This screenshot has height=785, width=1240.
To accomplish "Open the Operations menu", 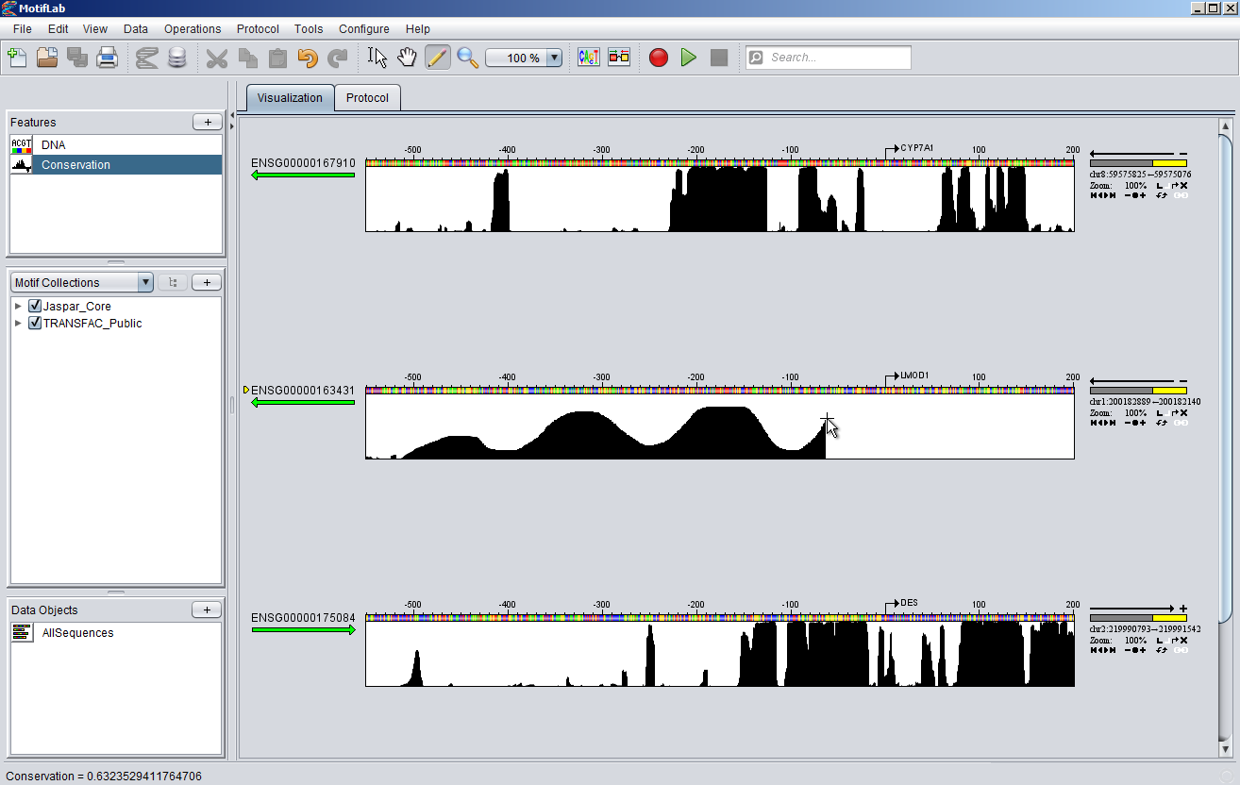I will 193,29.
